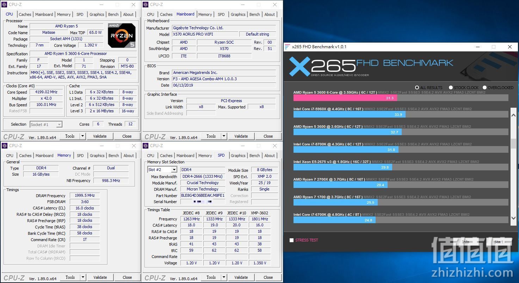Image resolution: width=519 pixels, height=283 pixels.
Task: Click the Bus Speed 100.01 MHz field
Action: point(46,105)
